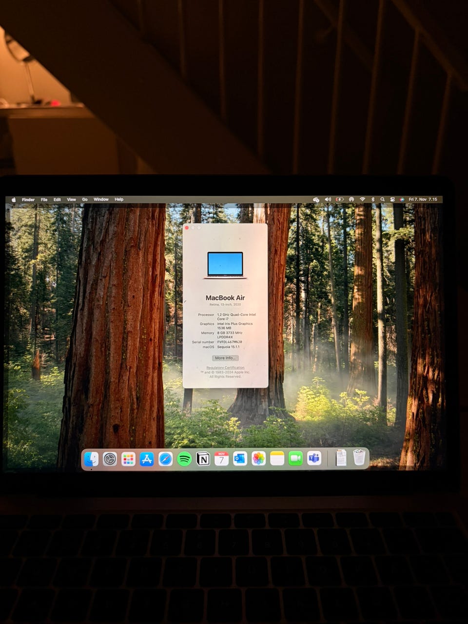Screen dimensions: 468x624
Task: Click the "Intel Iris Plus Graphics" text
Action: coord(235,324)
